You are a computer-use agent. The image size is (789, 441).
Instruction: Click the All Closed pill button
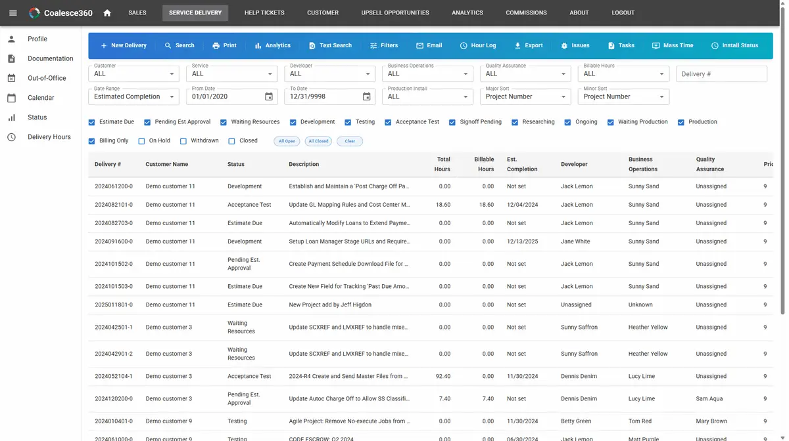(318, 140)
